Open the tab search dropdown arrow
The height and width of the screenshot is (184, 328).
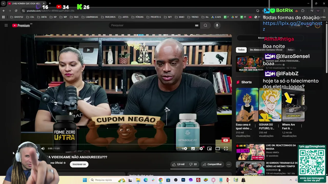tap(3, 3)
